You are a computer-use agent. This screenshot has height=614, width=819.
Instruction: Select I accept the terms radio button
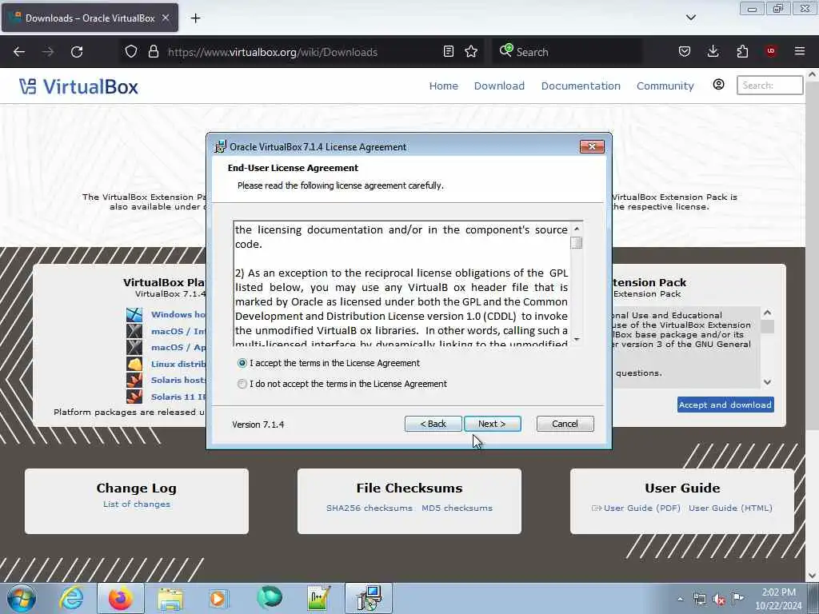point(242,363)
